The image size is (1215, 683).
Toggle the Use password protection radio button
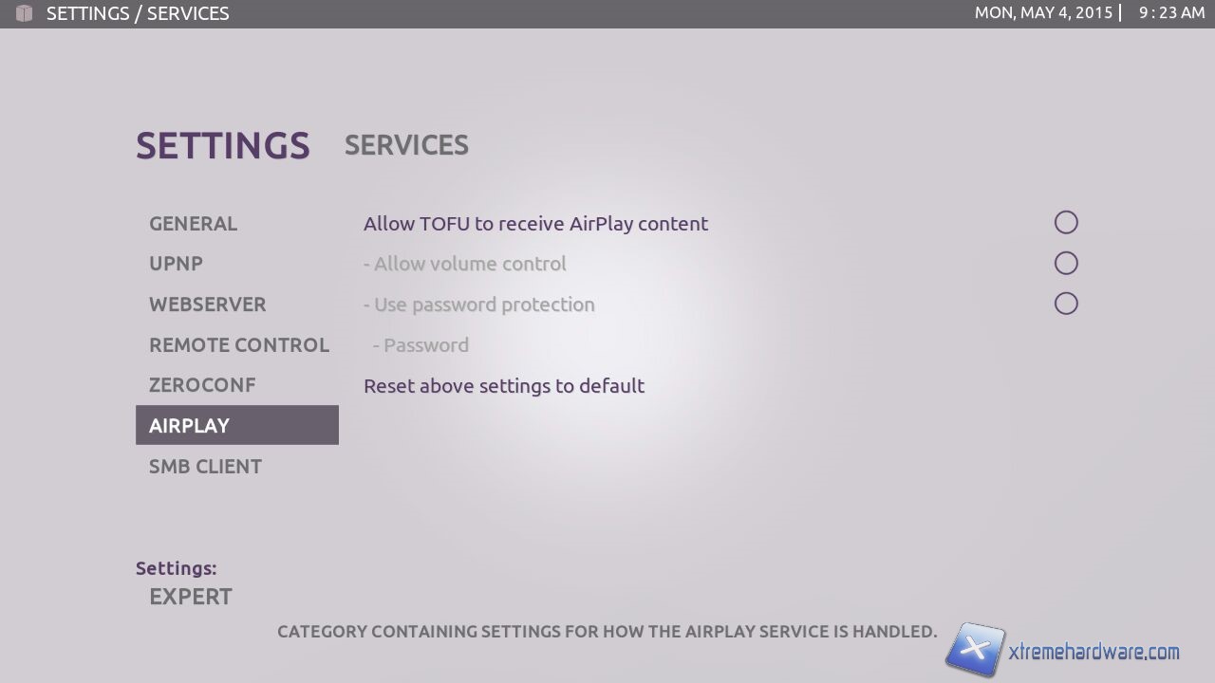point(1066,304)
